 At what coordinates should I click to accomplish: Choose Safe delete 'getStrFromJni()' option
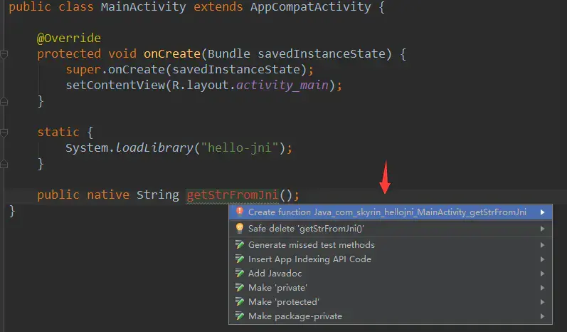click(x=391, y=229)
